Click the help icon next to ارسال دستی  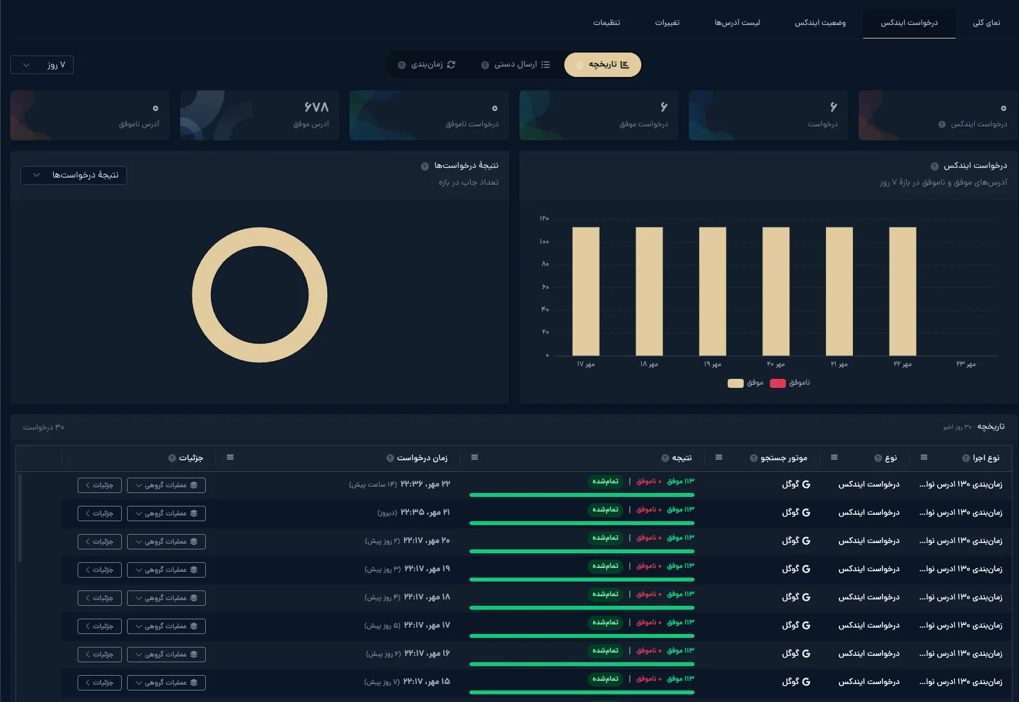coord(485,65)
